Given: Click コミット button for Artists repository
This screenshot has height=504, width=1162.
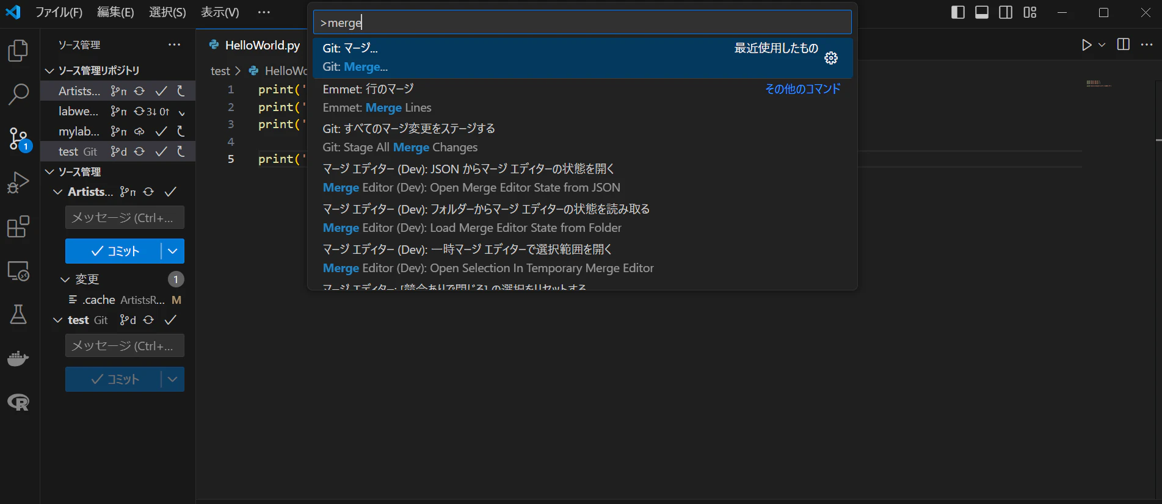Looking at the screenshot, I should (x=113, y=251).
